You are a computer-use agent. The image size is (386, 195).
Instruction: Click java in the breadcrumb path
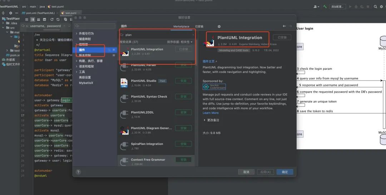[42, 7]
